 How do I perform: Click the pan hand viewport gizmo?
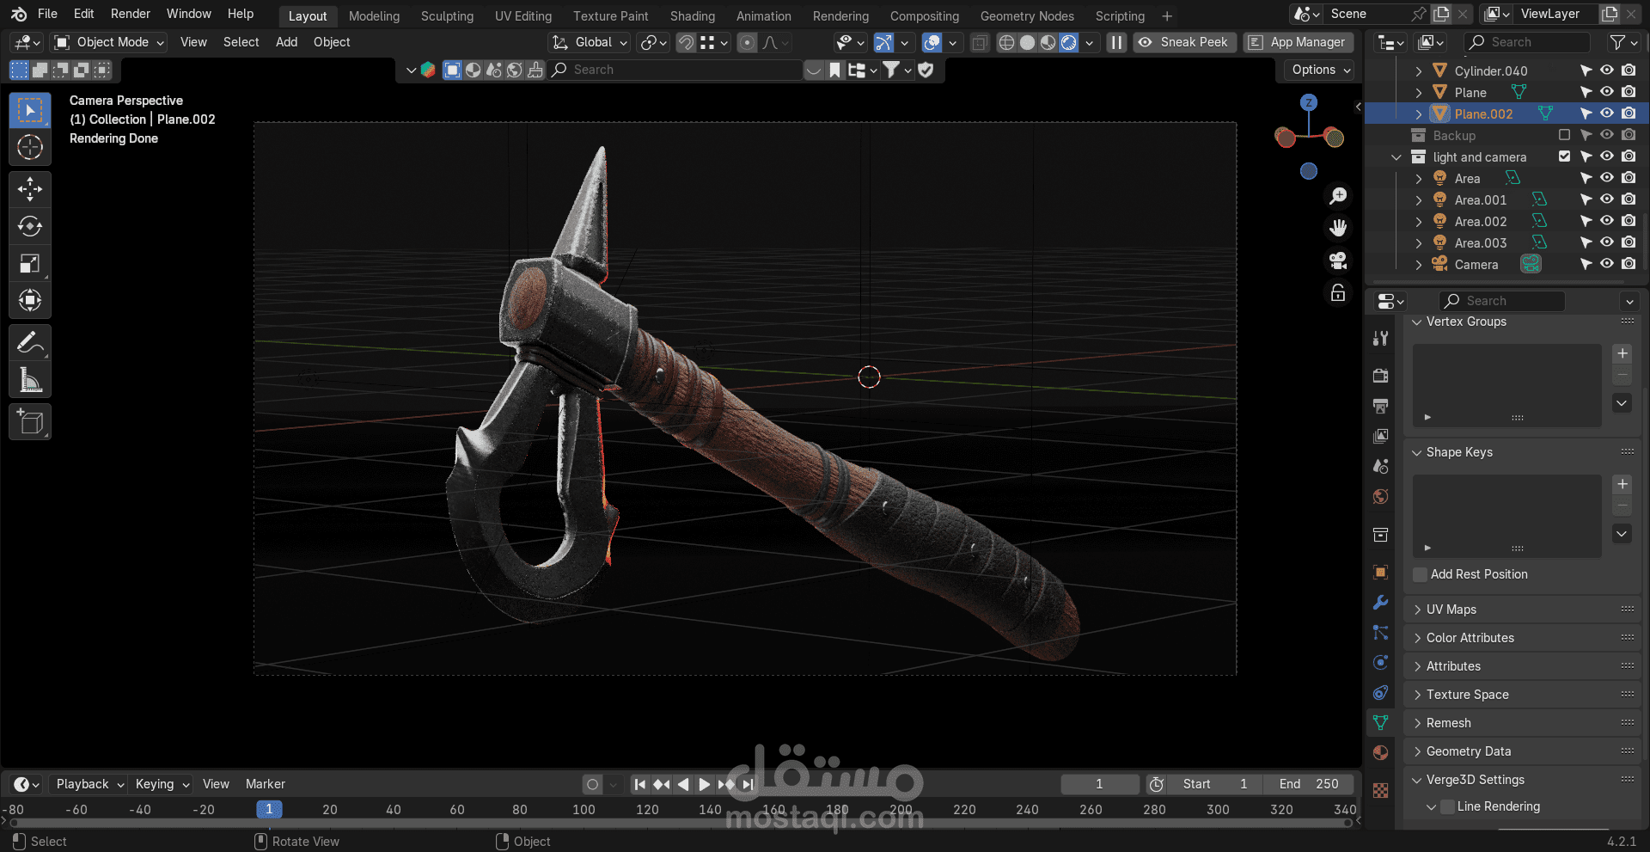pos(1338,228)
